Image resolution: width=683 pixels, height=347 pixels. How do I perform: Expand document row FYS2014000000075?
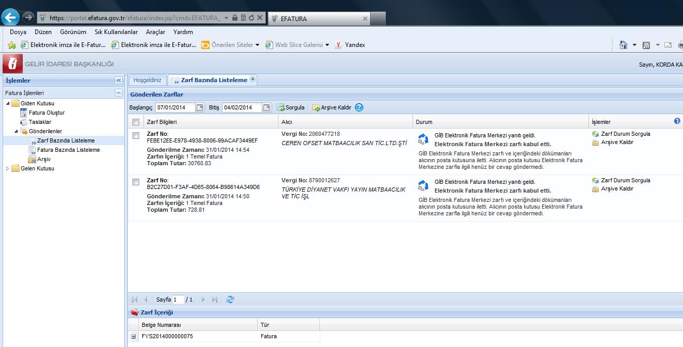click(x=133, y=337)
